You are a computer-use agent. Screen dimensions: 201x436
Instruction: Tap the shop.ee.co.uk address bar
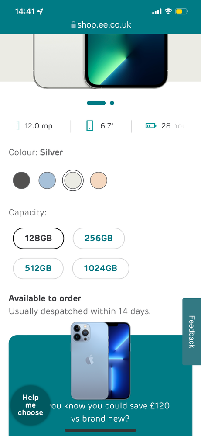[100, 25]
